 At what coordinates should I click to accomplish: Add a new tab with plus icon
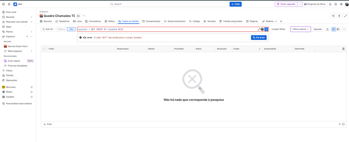tap(281, 21)
